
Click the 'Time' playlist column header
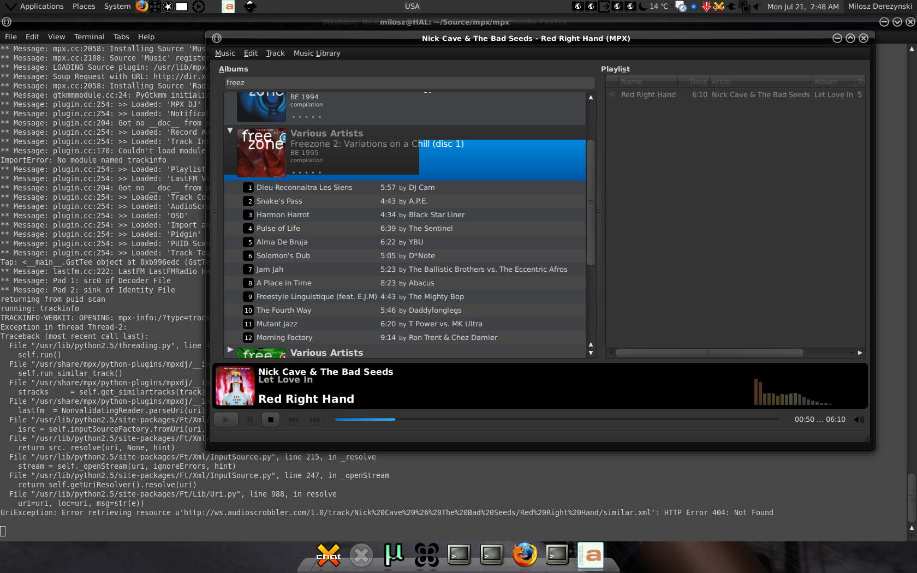tap(693, 82)
